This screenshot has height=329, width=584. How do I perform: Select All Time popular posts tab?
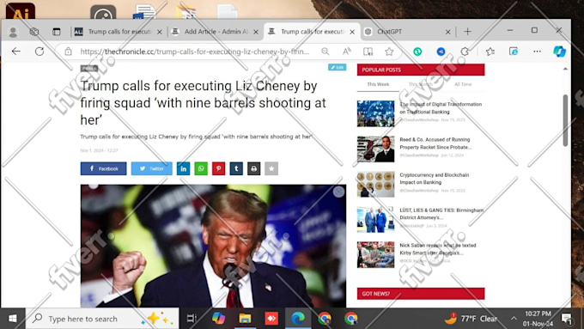(x=463, y=84)
